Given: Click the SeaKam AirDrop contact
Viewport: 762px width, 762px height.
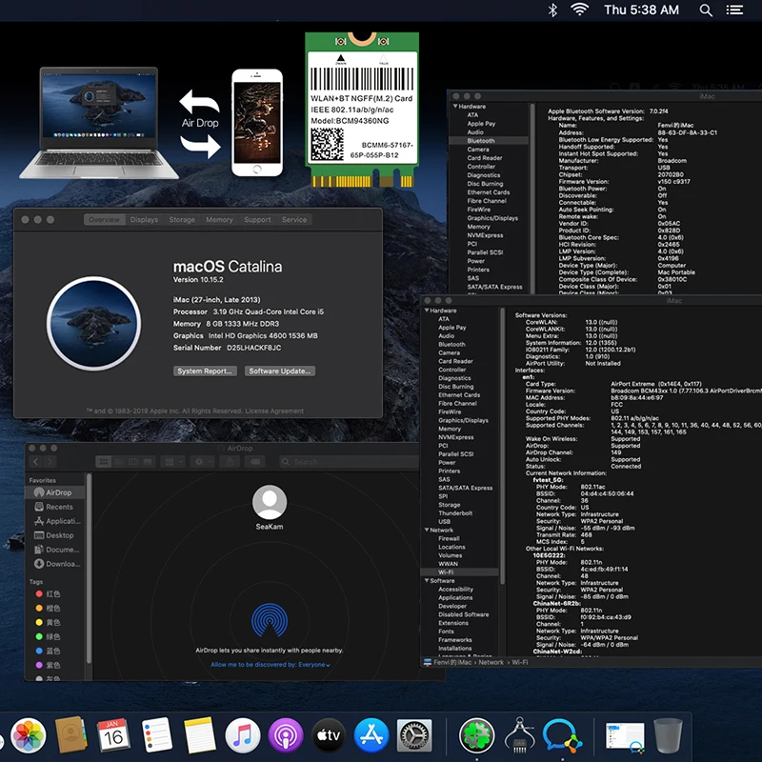Looking at the screenshot, I should (x=270, y=503).
